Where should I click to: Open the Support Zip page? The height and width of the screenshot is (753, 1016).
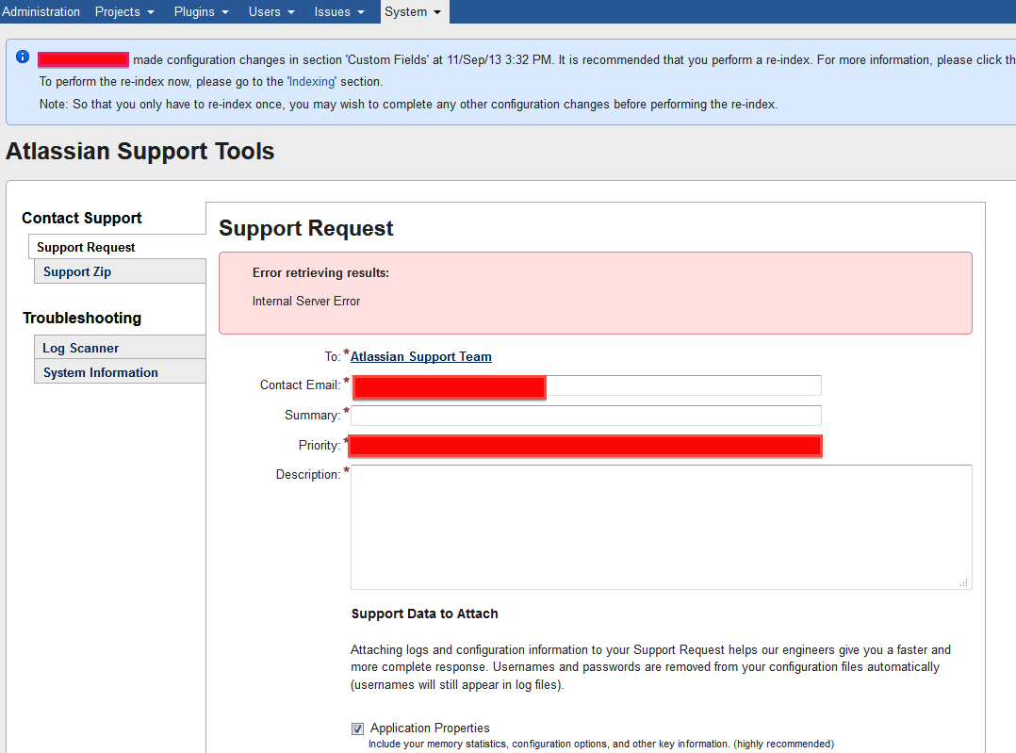(120, 271)
